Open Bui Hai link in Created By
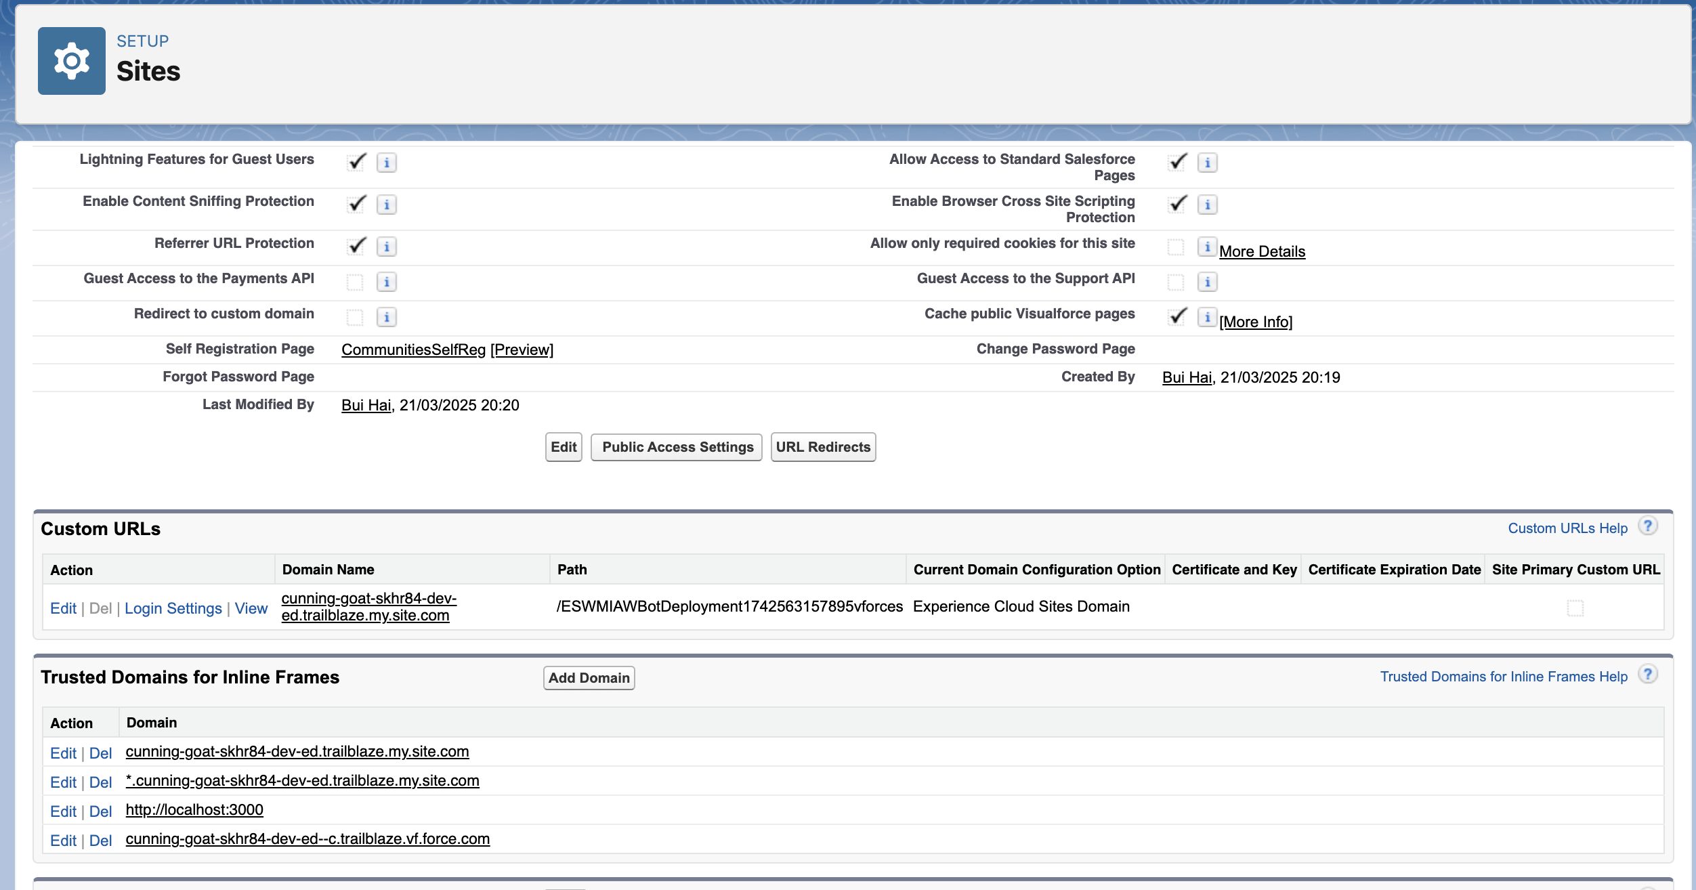This screenshot has height=890, width=1696. (1187, 377)
